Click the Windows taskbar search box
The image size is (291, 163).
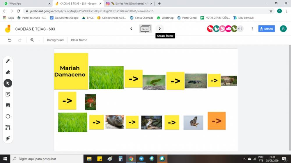[47, 159]
